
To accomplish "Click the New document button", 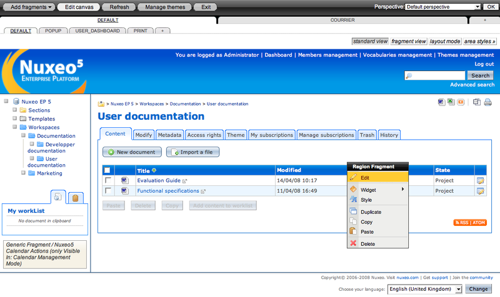I will pyautogui.click(x=132, y=152).
